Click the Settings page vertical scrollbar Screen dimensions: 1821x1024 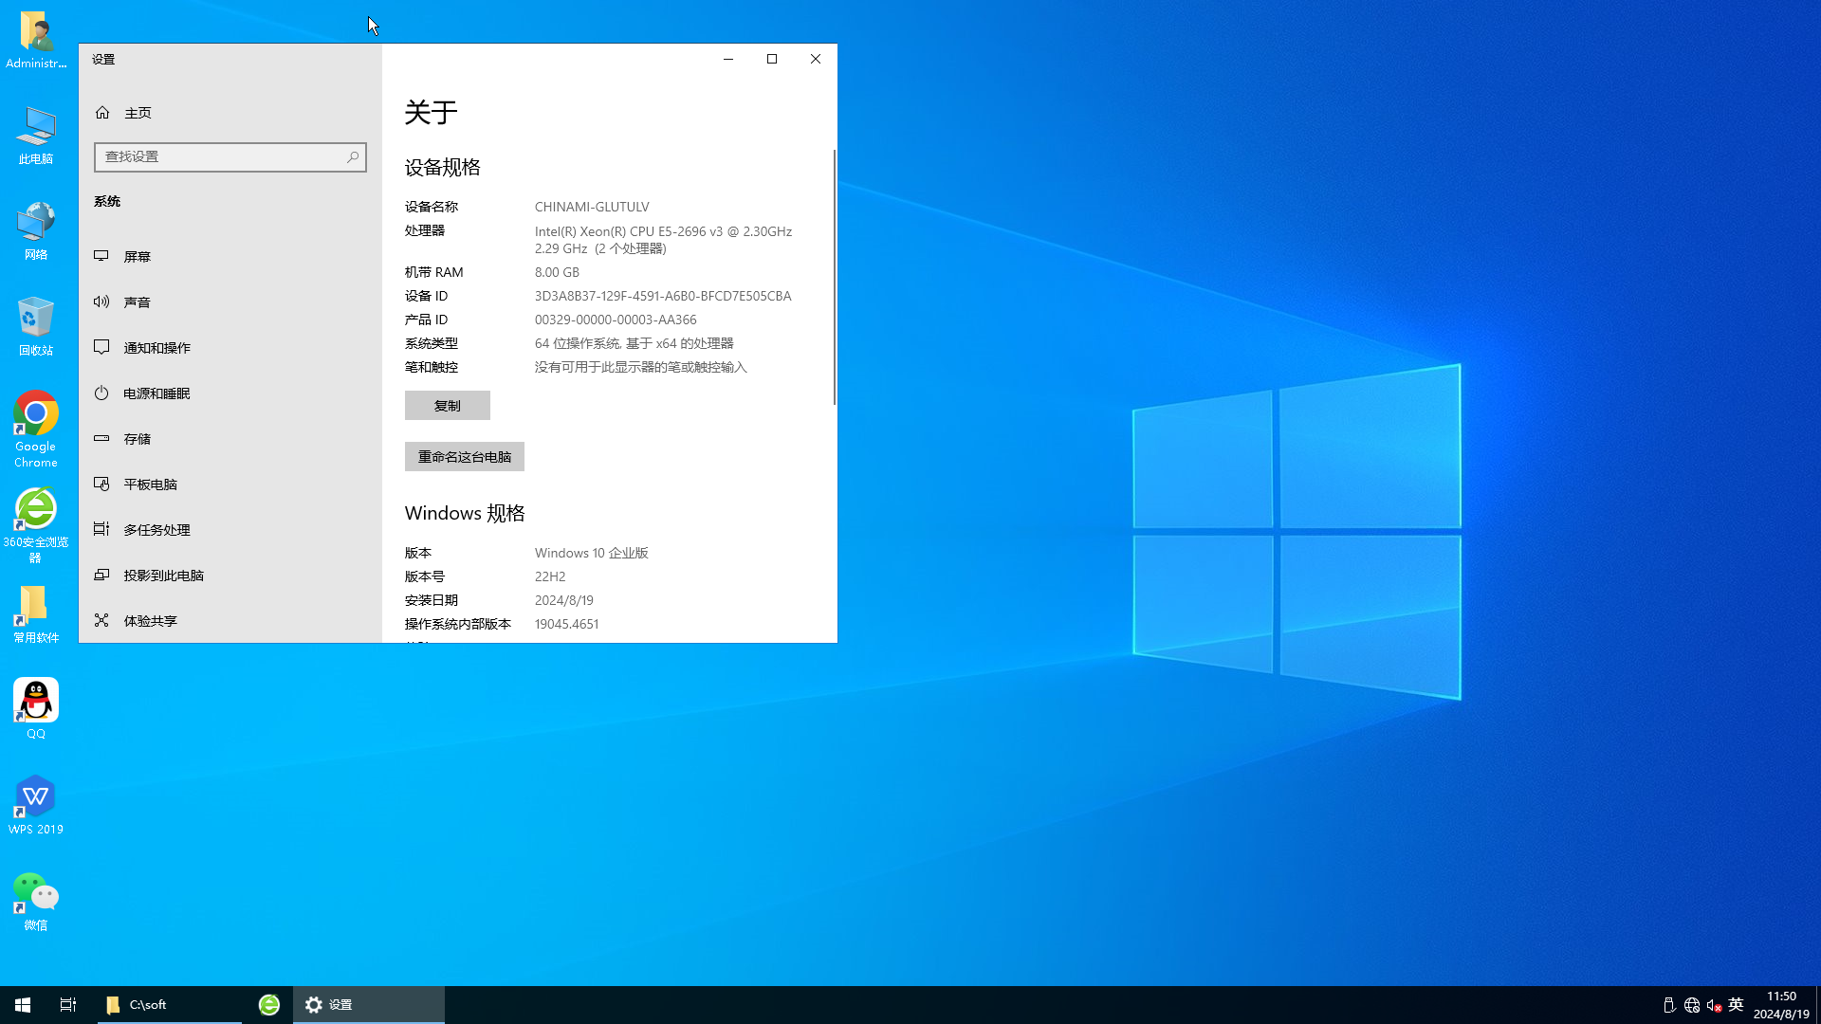tap(835, 277)
